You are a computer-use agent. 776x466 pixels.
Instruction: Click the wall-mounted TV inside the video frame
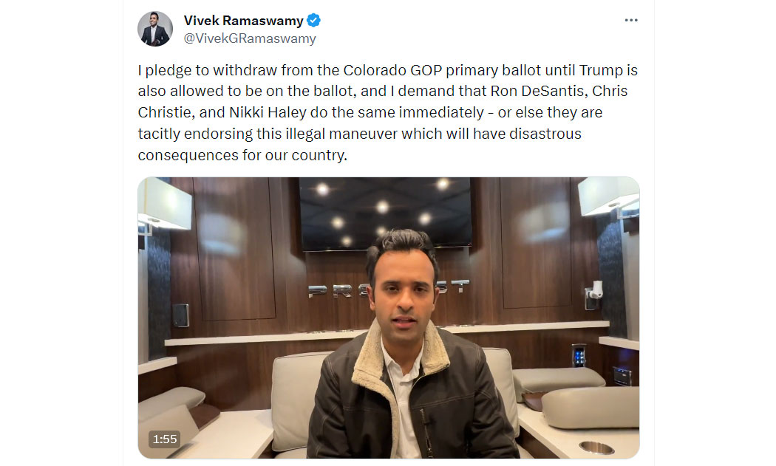(x=385, y=212)
